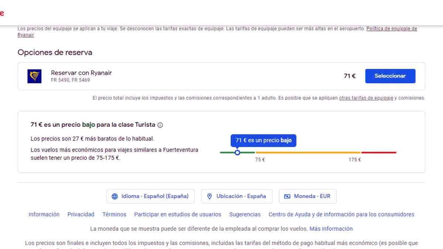Click Participar en estudios de usuarios
This screenshot has height=249, width=443.
(x=178, y=214)
